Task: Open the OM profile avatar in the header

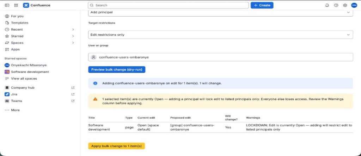Action: click(x=354, y=5)
